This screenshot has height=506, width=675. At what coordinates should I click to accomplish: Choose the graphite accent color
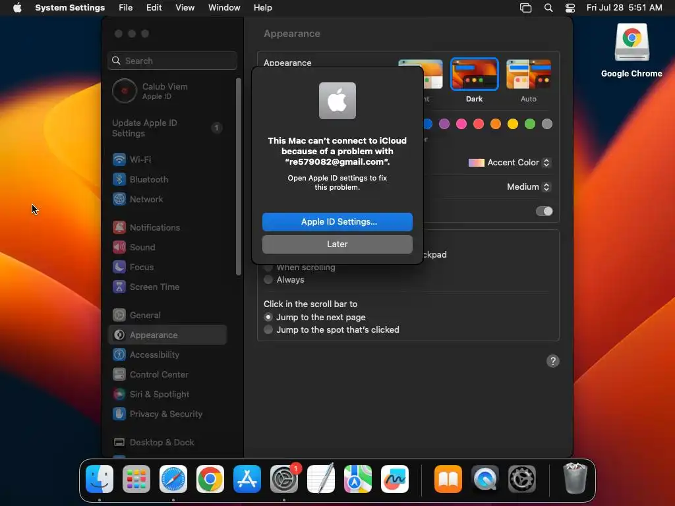[x=547, y=124]
